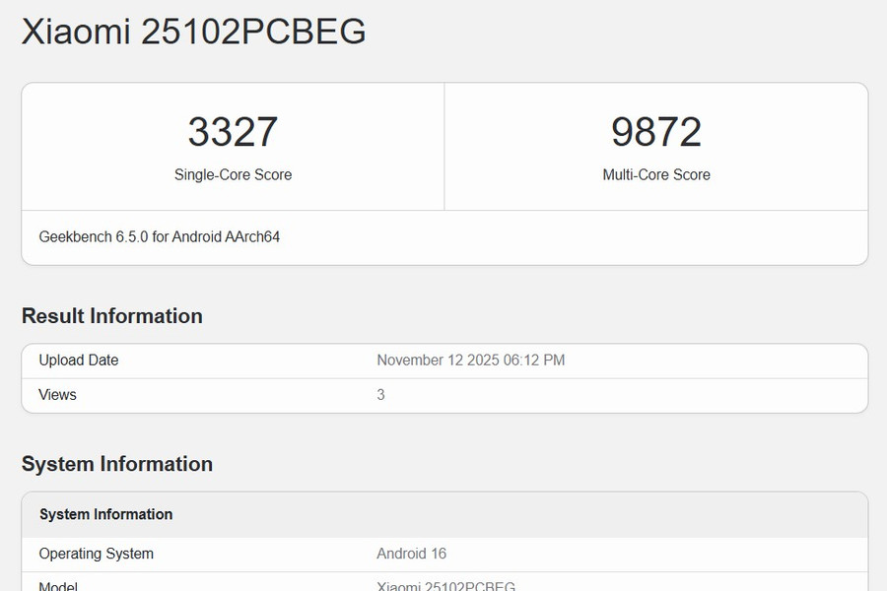This screenshot has height=591, width=887.
Task: Click the Operating System label
Action: click(x=97, y=554)
